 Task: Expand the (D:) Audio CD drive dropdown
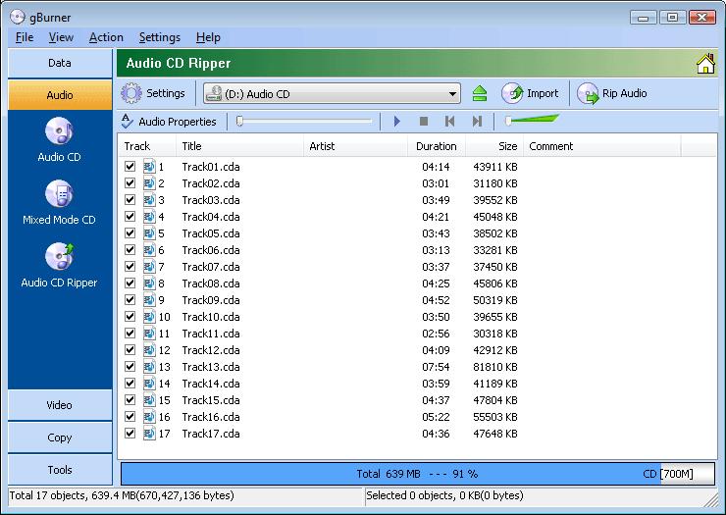click(452, 94)
